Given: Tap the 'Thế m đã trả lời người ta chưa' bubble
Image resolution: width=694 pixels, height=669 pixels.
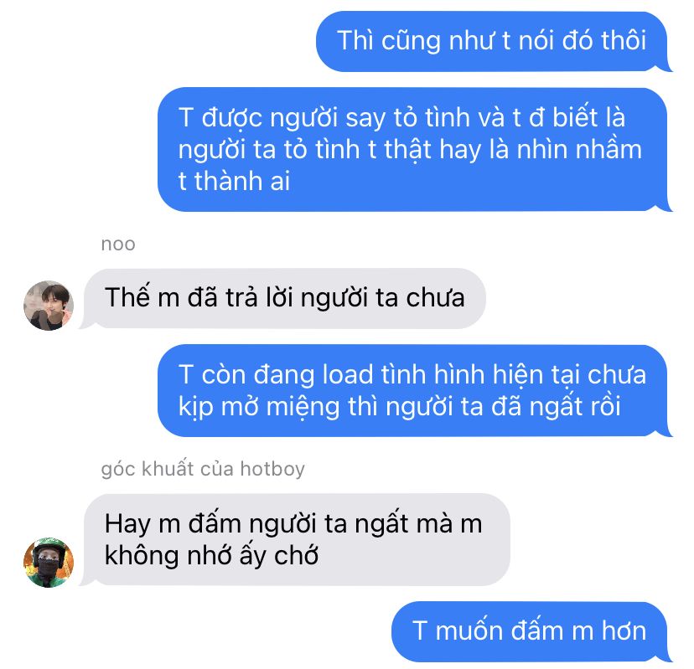Looking at the screenshot, I should (283, 298).
